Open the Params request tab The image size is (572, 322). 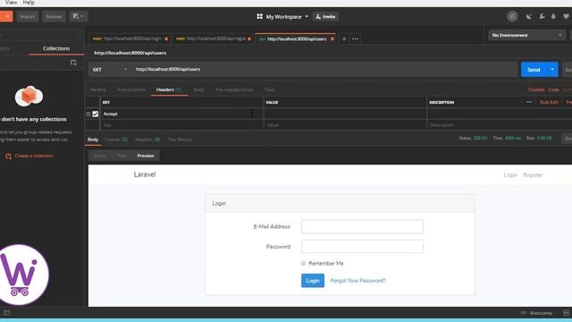97,89
